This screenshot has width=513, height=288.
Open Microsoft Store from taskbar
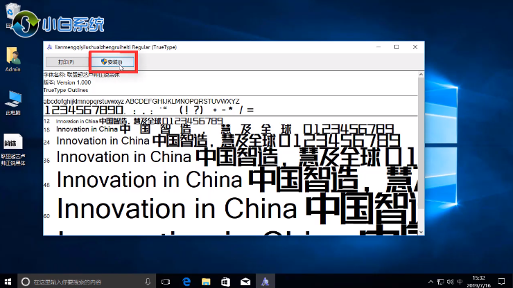click(225, 282)
